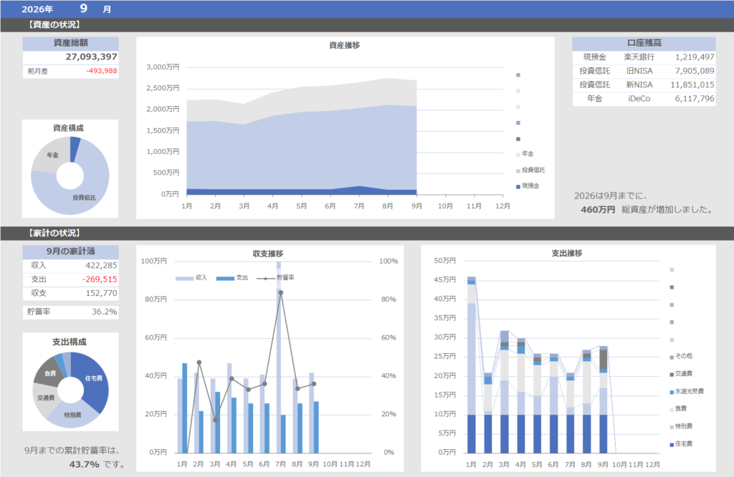Select the 新NISA balance 11,851,015
Viewport: 734px width, 477px height.
(692, 85)
